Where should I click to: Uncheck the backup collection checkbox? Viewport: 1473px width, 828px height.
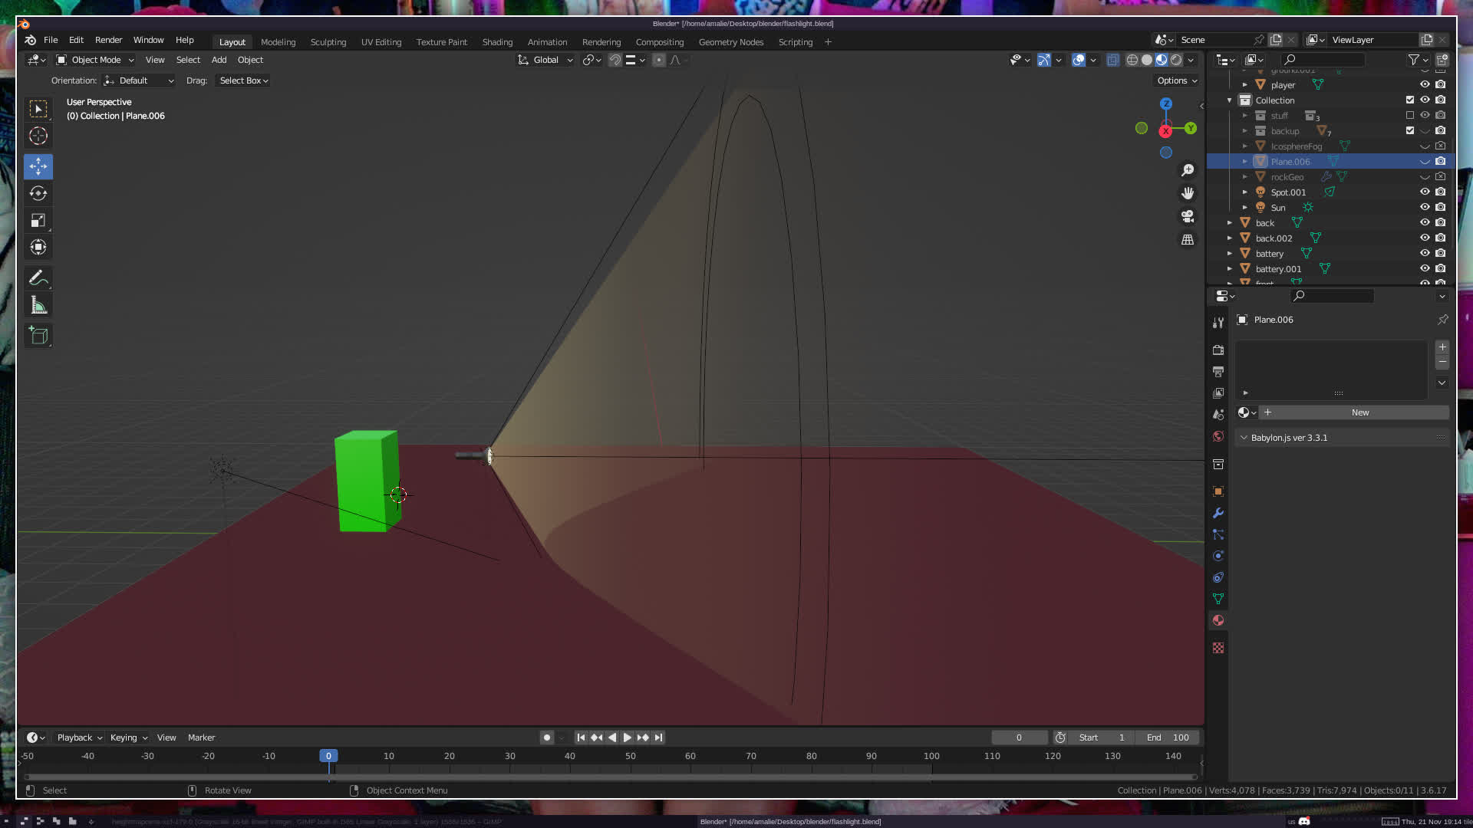click(1410, 131)
